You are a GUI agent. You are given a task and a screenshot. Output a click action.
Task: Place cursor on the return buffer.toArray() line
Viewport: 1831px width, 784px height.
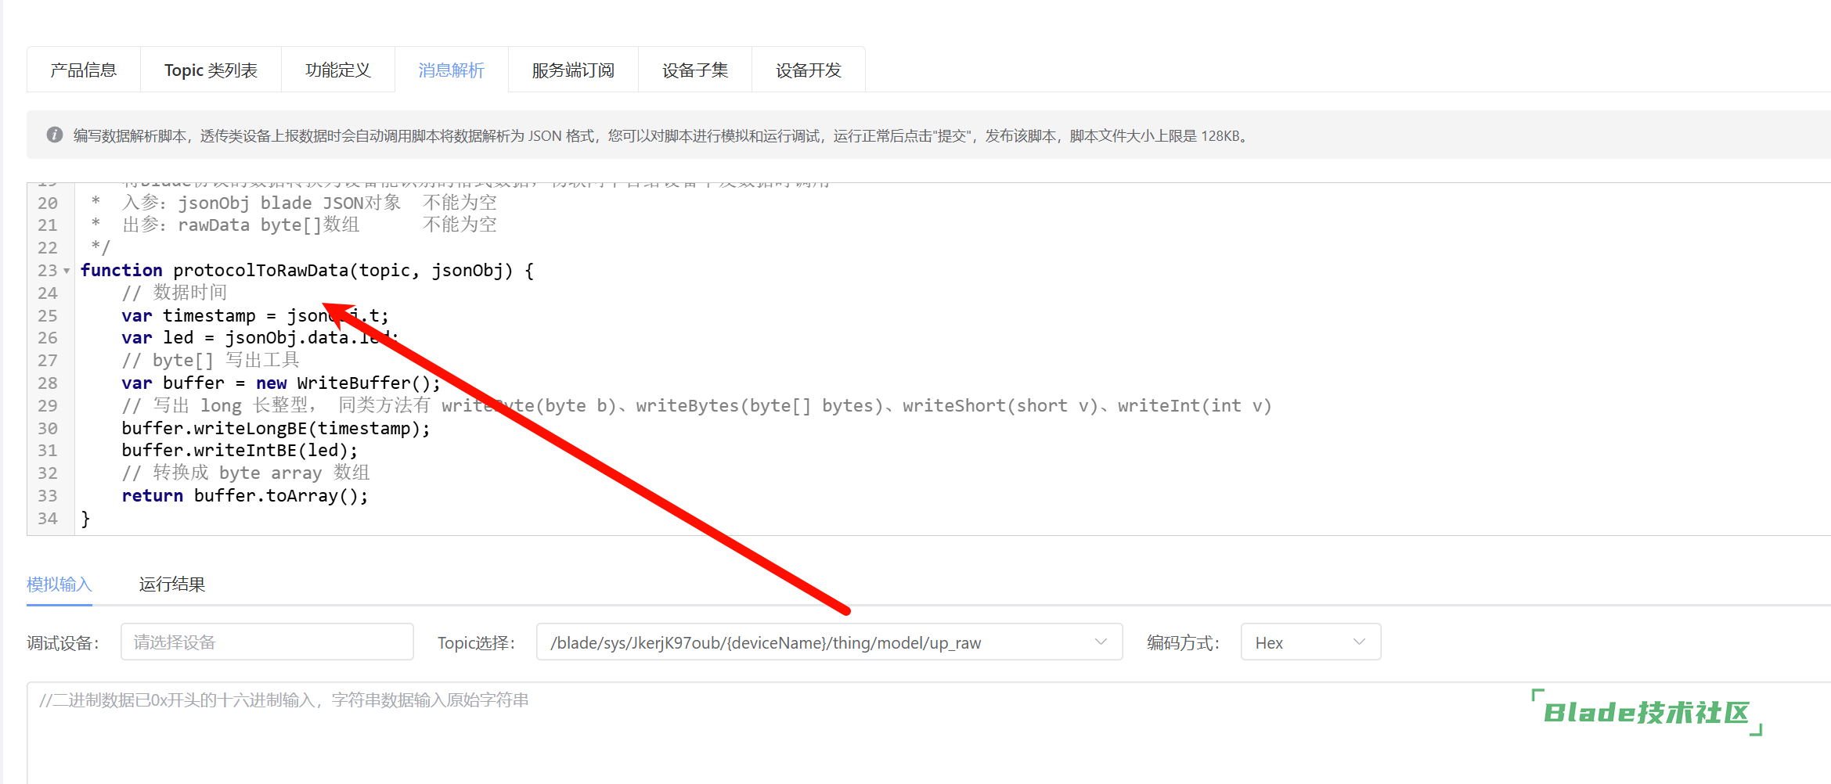(x=244, y=496)
